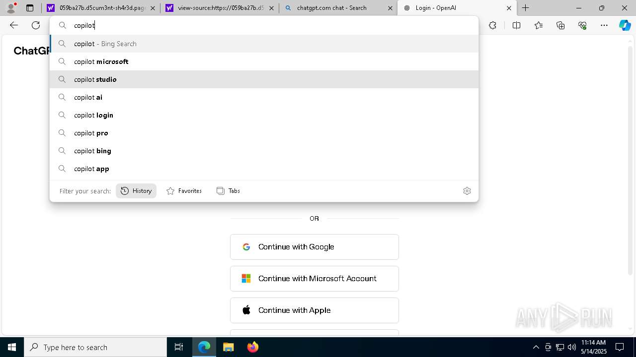Open address bar search settings gear
The width and height of the screenshot is (636, 357).
pyautogui.click(x=467, y=191)
